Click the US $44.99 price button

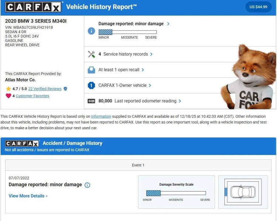point(258,7)
